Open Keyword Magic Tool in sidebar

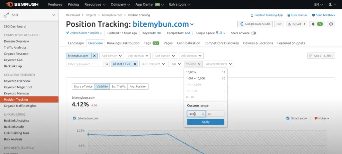pyautogui.click(x=18, y=87)
